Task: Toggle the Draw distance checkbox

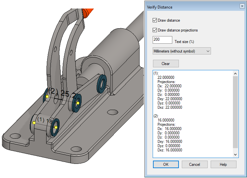Action: tap(155, 20)
